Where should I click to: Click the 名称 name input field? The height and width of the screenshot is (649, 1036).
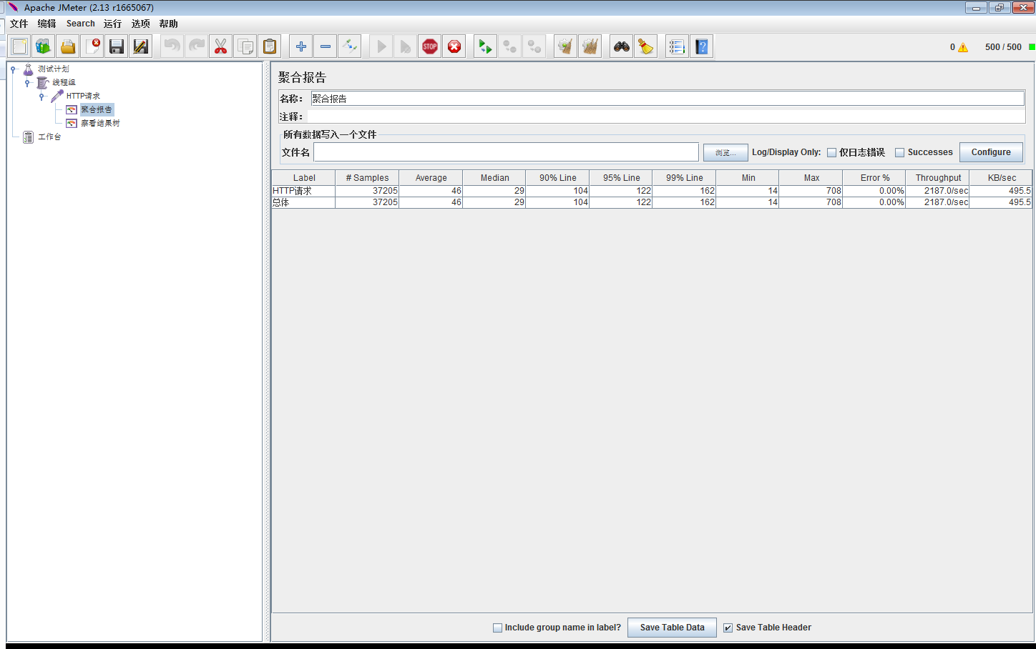667,99
